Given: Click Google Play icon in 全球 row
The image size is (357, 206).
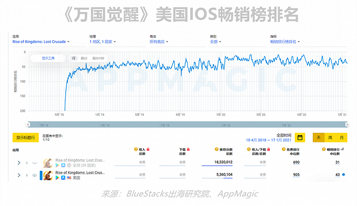Looking at the screenshot, I should click(57, 165).
